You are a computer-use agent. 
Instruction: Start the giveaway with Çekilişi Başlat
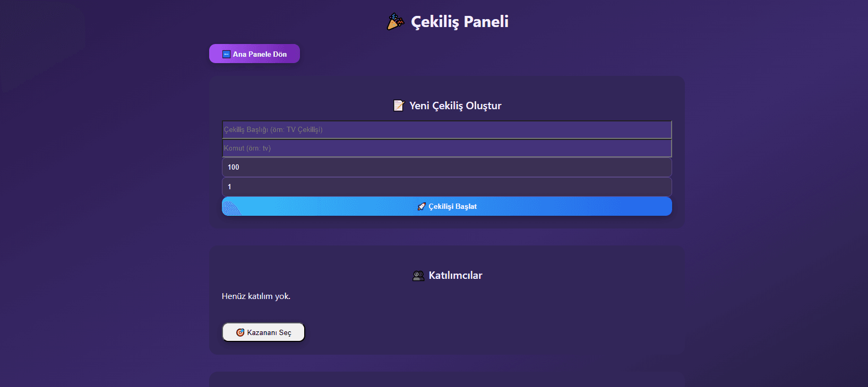[x=446, y=206]
